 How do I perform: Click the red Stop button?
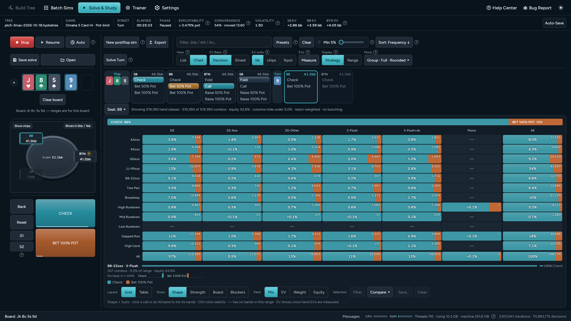(x=22, y=43)
